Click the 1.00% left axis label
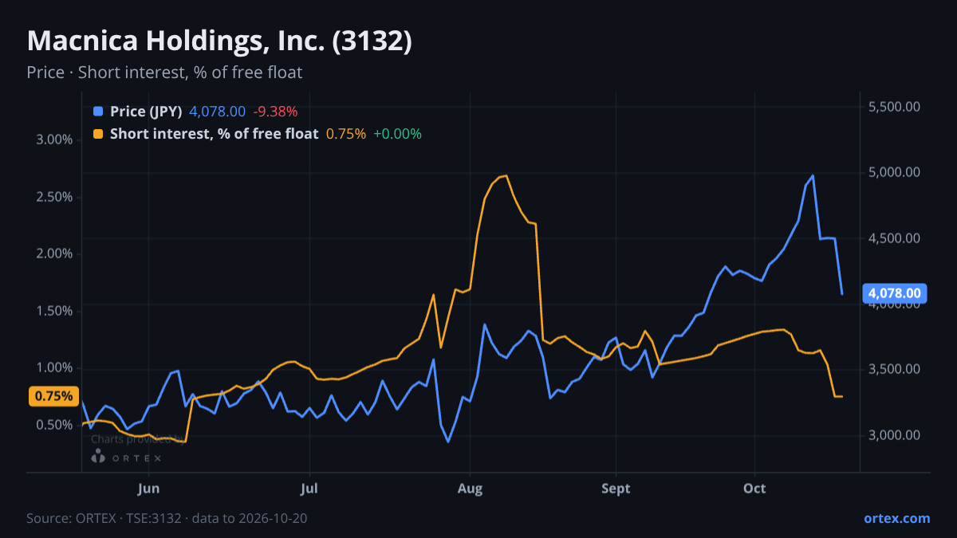957x538 pixels. click(54, 368)
